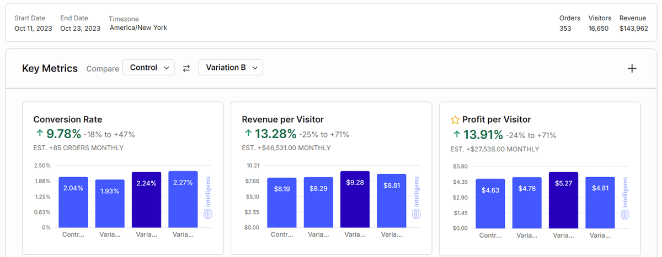The image size is (662, 257).
Task: Click the swap variations arrows icon
Action: pos(186,68)
